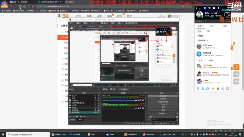The width and height of the screenshot is (244, 137).
Task: Switch to the 场景 tab below the sources
Action: [x=72, y=119]
